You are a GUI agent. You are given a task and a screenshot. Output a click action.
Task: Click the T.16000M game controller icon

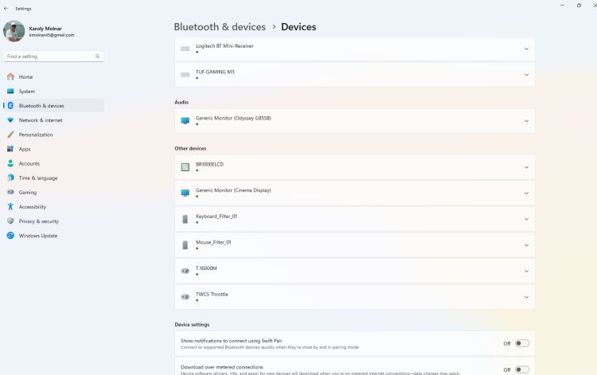click(185, 271)
